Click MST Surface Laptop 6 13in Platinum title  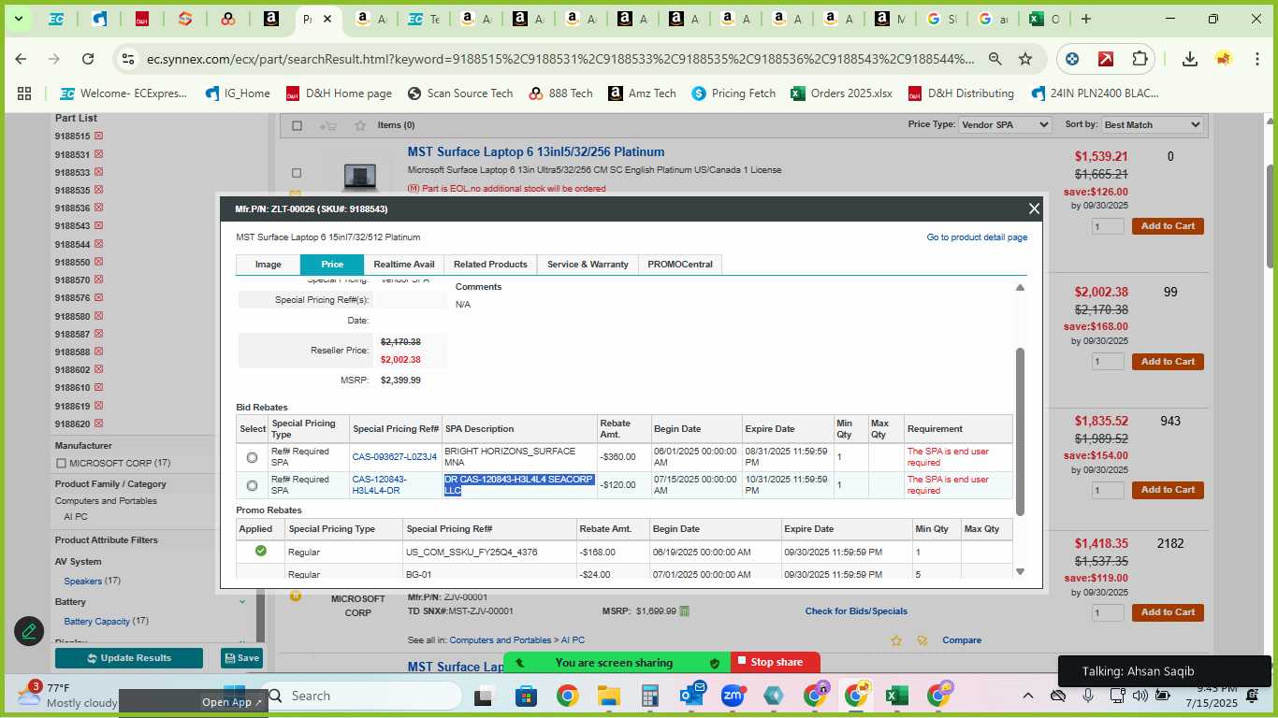536,152
